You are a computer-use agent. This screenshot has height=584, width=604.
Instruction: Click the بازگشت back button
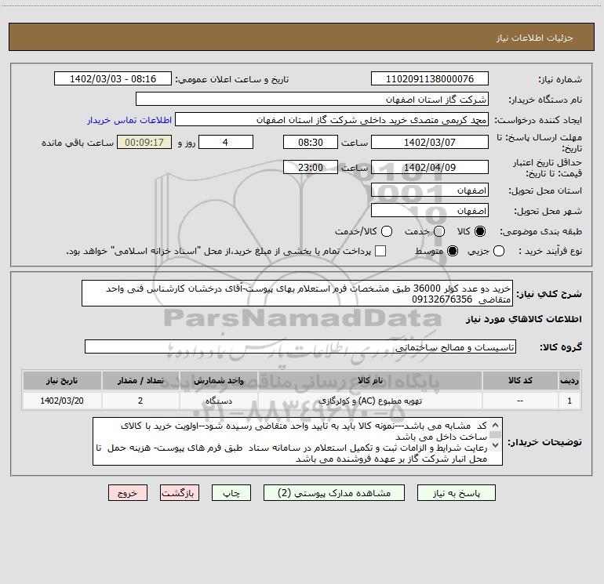(x=180, y=493)
